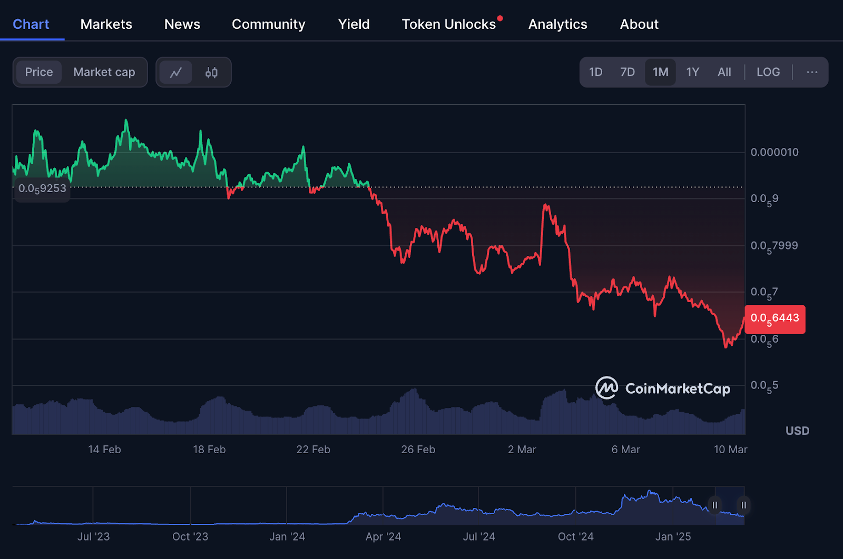Select the 1D time range

[596, 72]
